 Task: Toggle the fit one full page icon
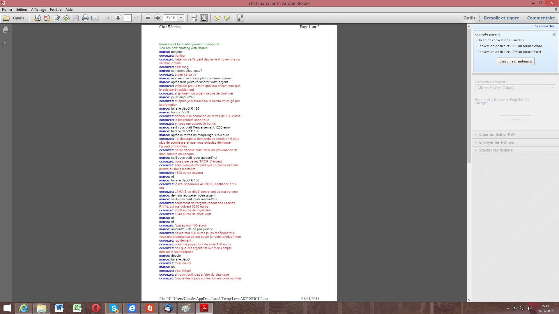pos(204,18)
